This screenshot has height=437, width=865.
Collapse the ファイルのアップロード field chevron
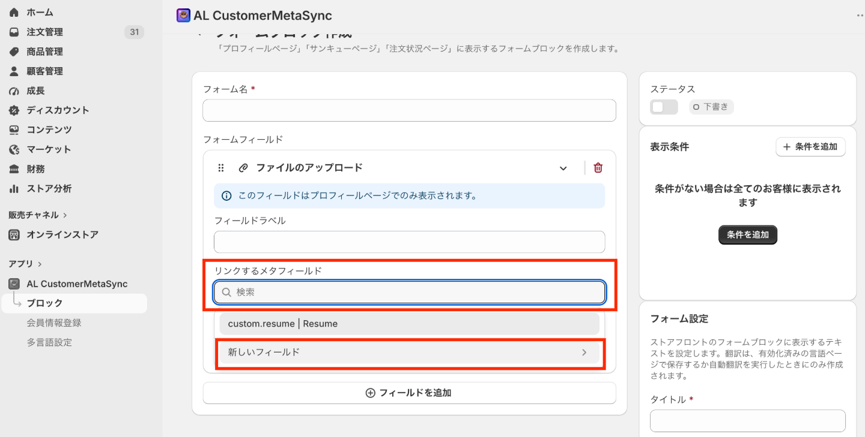563,168
